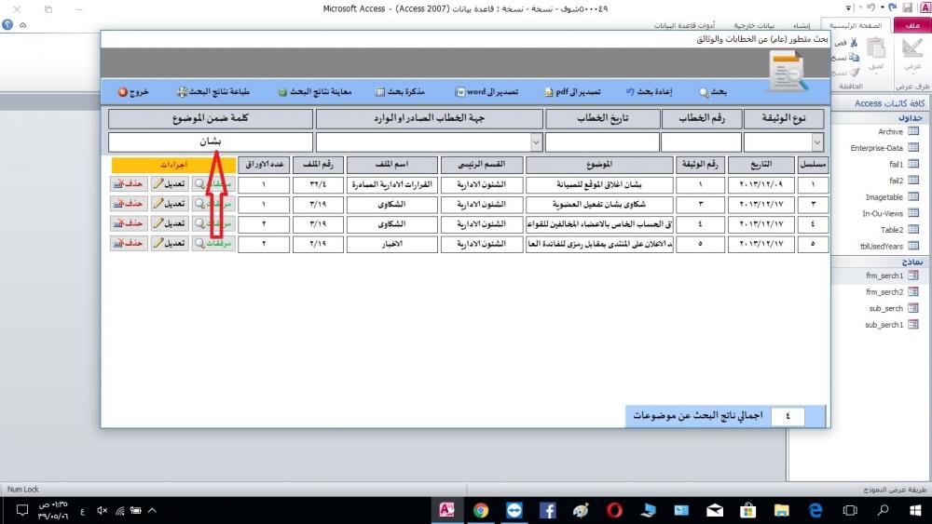Print results using طباعة نتائج البحث
Viewport: 932px width, 524px height.
pyautogui.click(x=213, y=92)
